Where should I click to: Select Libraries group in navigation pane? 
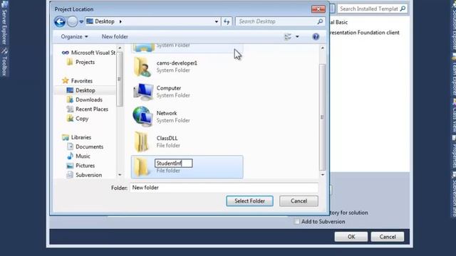77,137
